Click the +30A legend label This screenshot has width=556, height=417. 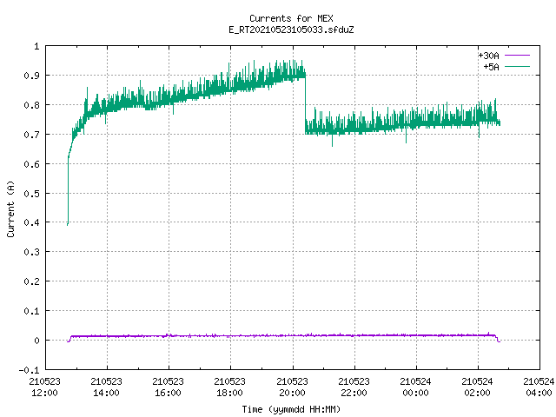pos(488,56)
